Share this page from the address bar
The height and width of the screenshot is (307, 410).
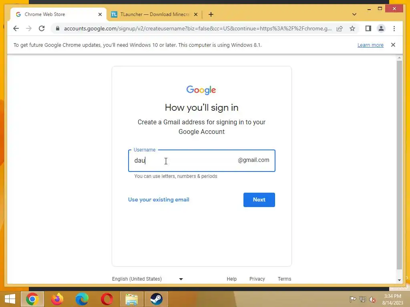(340, 28)
